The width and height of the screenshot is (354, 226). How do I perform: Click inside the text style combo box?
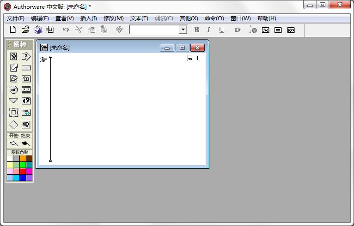coord(154,30)
